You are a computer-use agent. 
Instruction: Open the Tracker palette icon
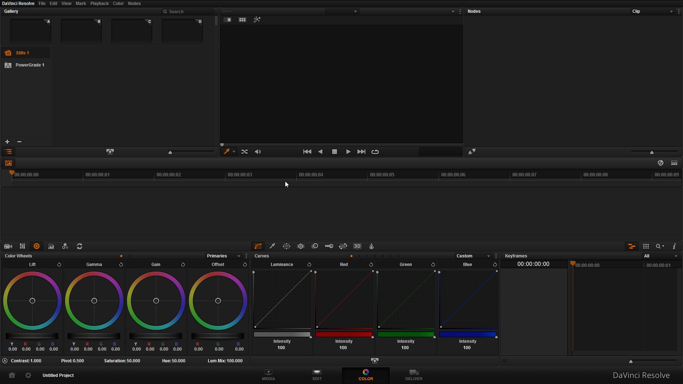(301, 246)
